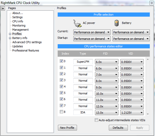This screenshot has width=155, height=136.
Task: Open Startup AC power profile dropdown
Action: tap(92, 39)
